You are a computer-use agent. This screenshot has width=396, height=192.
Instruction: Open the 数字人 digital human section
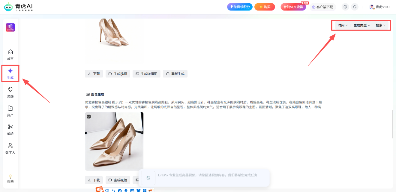tap(10, 148)
